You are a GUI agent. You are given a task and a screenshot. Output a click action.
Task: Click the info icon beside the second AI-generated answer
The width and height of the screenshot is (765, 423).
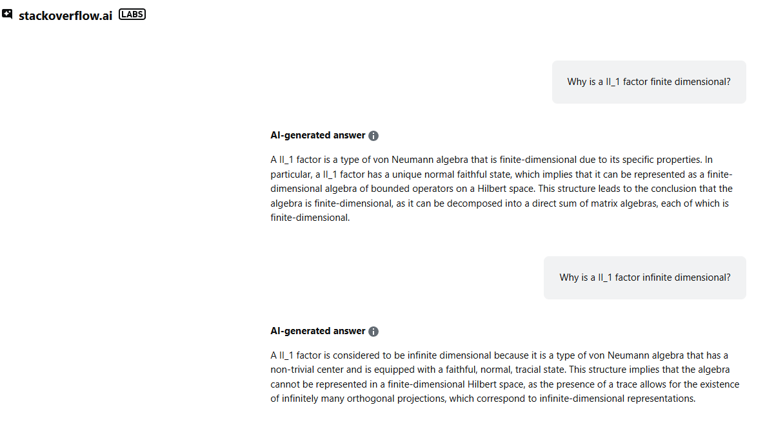(x=373, y=332)
